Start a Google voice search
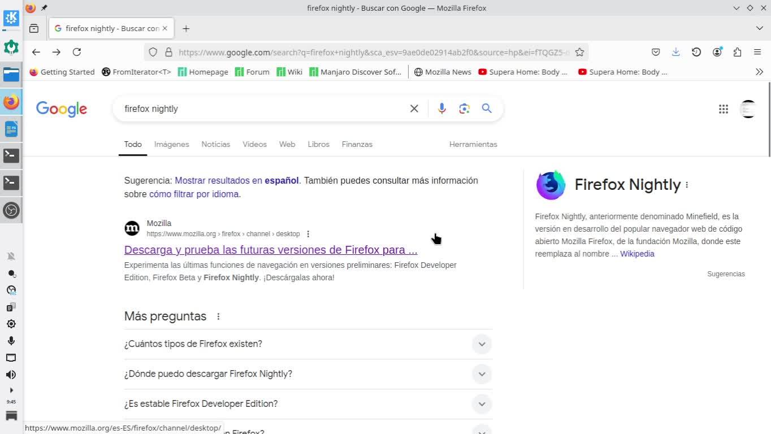771x434 pixels. pos(442,108)
